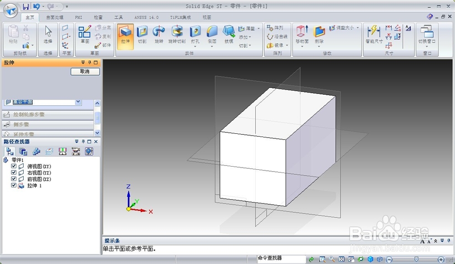
Task: Uncheck the 拉伸 1 feature checkbox
Action: point(14,185)
